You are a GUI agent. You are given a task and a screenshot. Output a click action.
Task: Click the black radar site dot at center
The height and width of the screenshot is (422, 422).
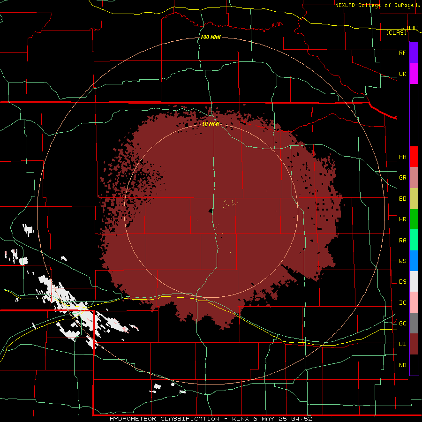tap(211, 211)
